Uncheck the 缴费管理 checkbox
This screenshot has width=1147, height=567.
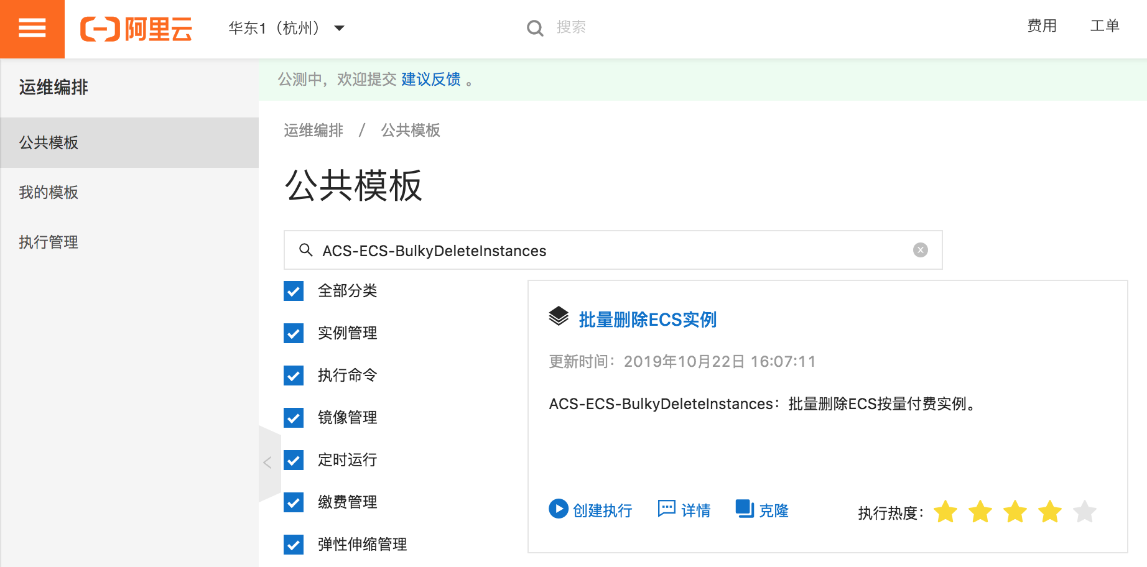(x=294, y=502)
